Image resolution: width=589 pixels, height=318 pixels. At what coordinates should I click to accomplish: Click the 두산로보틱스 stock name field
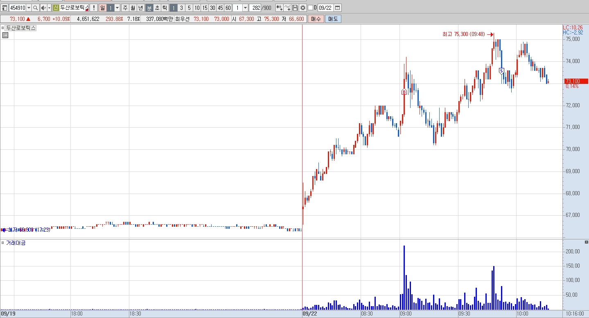point(74,8)
